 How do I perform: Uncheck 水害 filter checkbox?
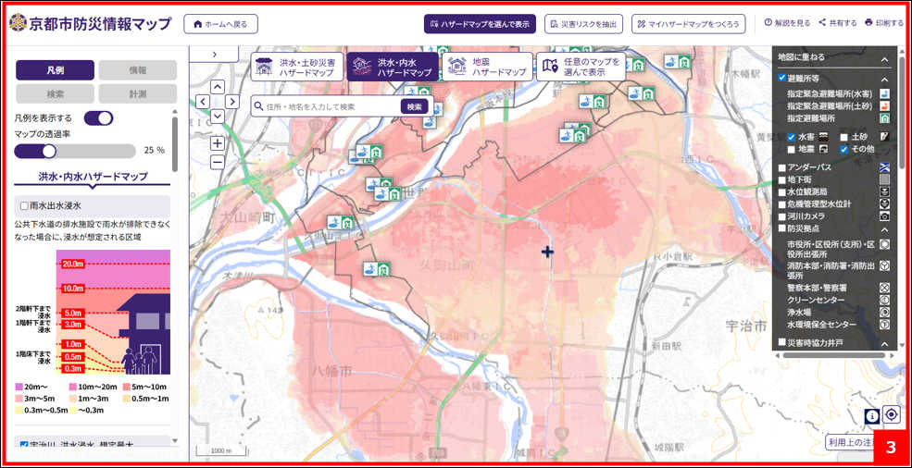pyautogui.click(x=792, y=137)
